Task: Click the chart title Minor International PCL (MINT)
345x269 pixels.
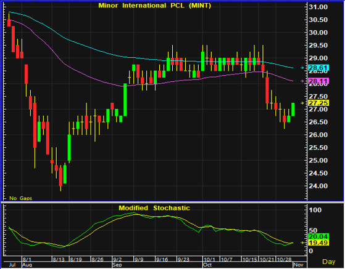Action: coord(154,6)
